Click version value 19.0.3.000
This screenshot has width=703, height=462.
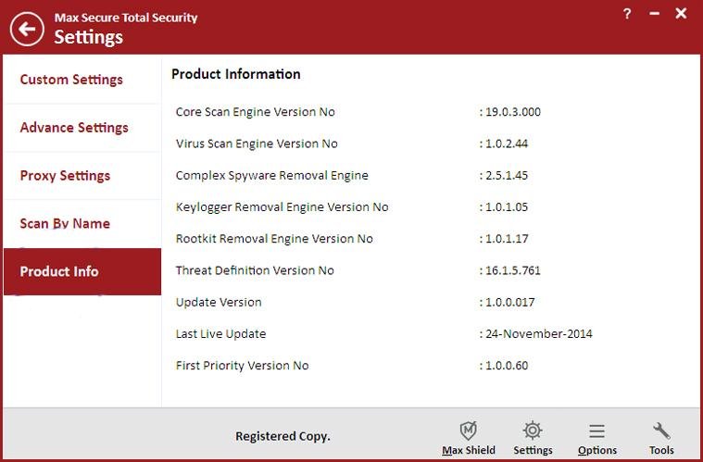tap(513, 112)
